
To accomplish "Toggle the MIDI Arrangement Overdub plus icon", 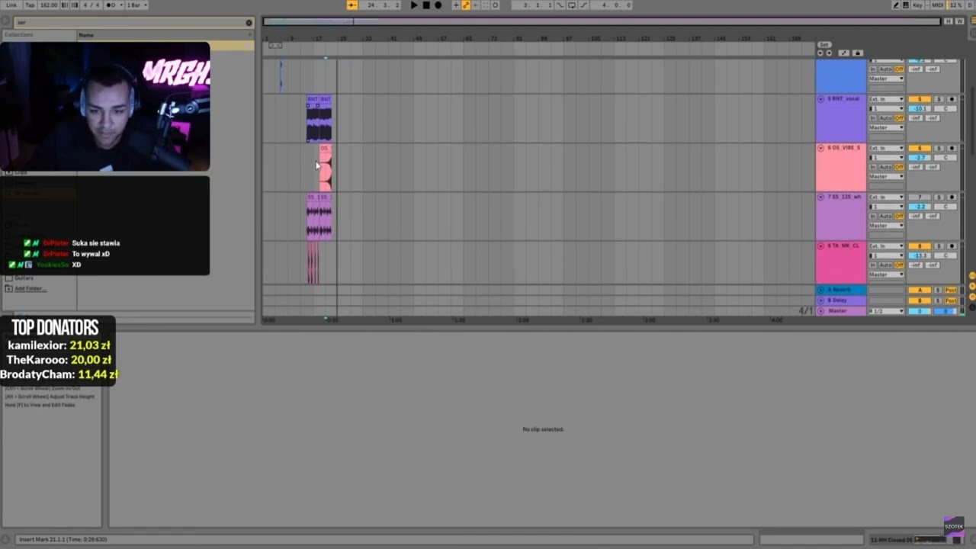I will tap(456, 5).
